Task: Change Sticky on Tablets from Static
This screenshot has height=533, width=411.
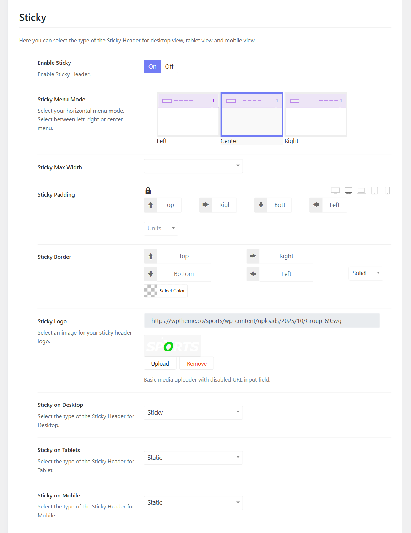Action: click(x=193, y=458)
